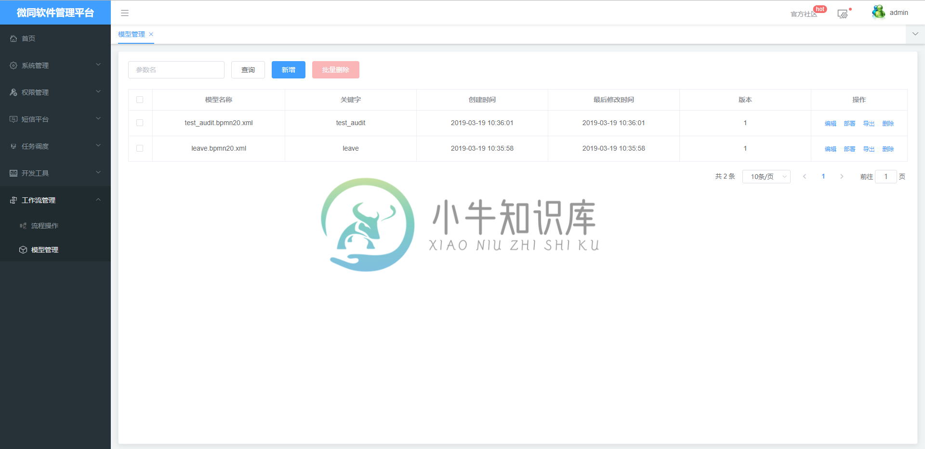Focus the 前往 page number input
This screenshot has width=925, height=449.
(886, 177)
